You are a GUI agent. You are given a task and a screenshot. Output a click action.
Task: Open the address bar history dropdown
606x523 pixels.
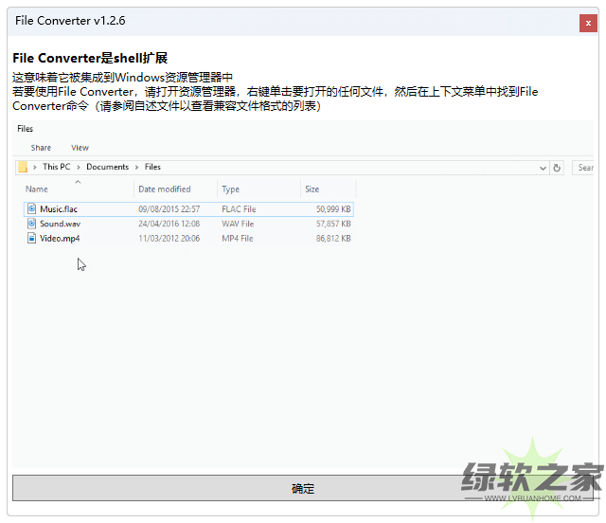543,168
